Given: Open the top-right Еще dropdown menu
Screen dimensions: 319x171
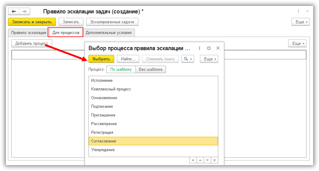Looking at the screenshot, I should pos(300,22).
